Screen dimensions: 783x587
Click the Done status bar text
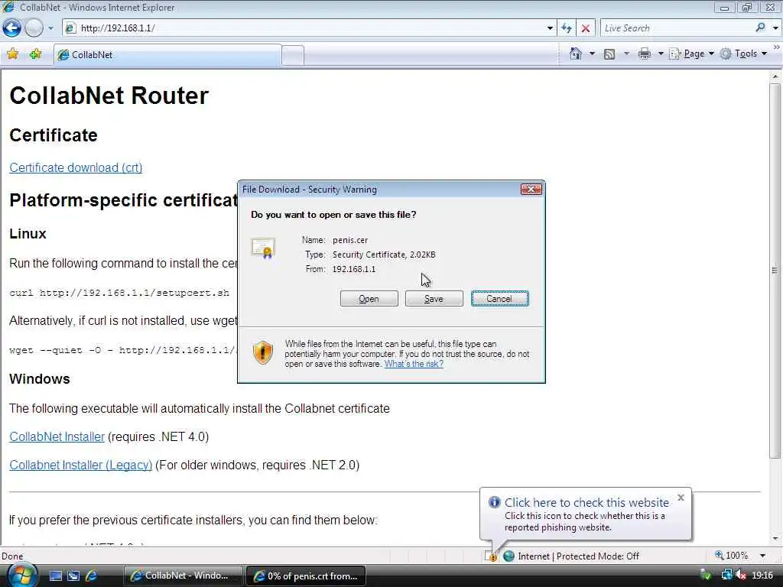pyautogui.click(x=12, y=556)
